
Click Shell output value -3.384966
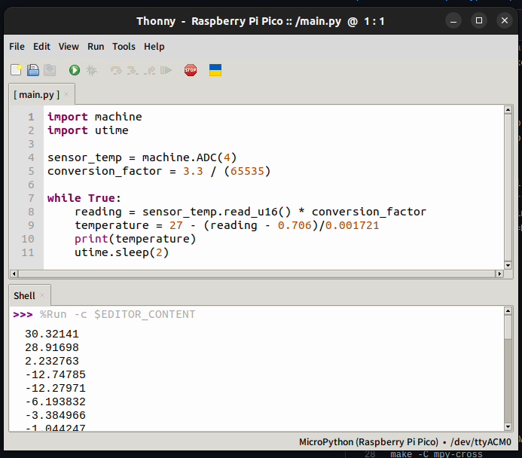click(55, 415)
